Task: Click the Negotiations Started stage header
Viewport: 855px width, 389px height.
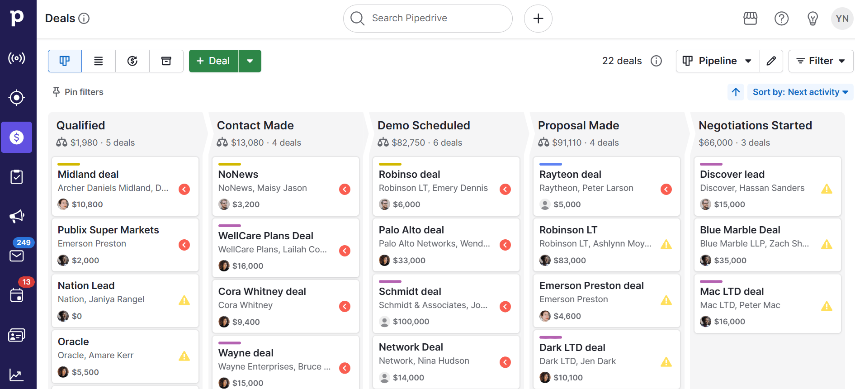Action: [755, 125]
